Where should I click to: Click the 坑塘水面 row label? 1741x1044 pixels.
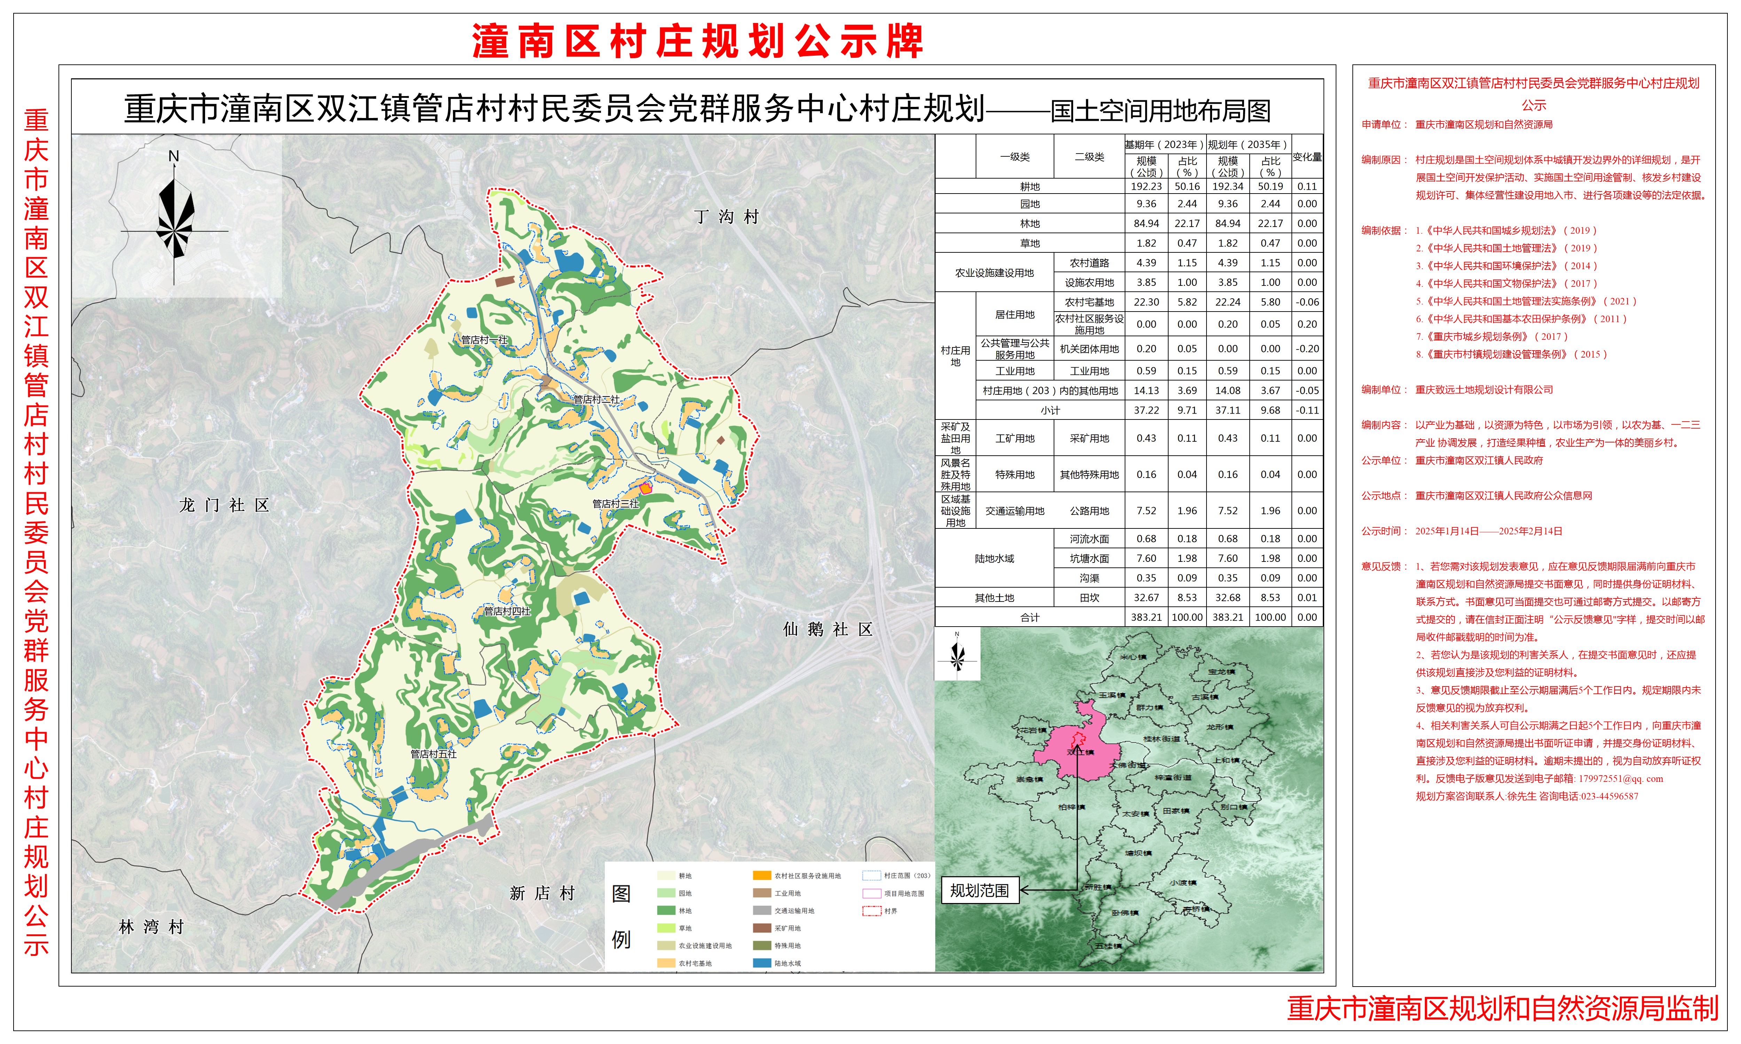point(1090,559)
